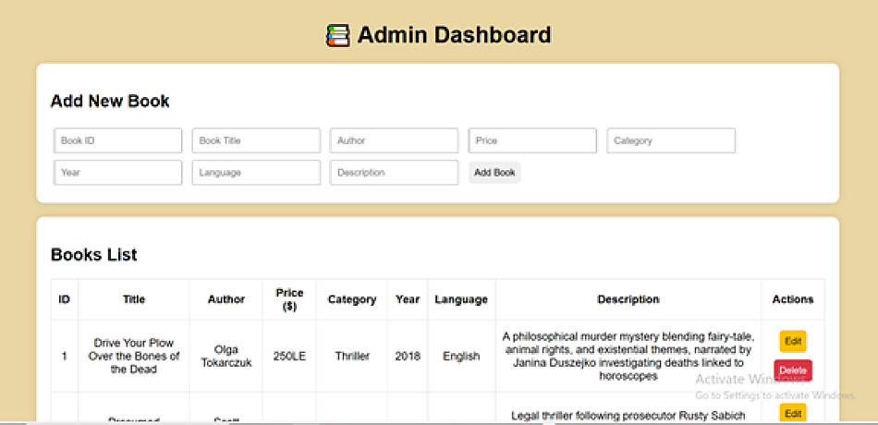Click the Title column header

coord(134,299)
